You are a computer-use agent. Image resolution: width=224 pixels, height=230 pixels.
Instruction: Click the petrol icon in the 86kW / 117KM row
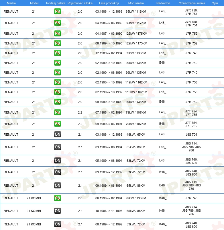coord(57,23)
